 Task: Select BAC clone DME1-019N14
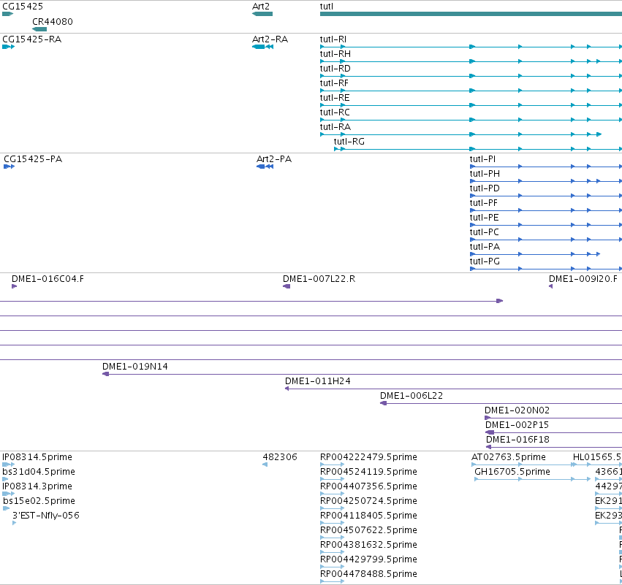(x=135, y=367)
